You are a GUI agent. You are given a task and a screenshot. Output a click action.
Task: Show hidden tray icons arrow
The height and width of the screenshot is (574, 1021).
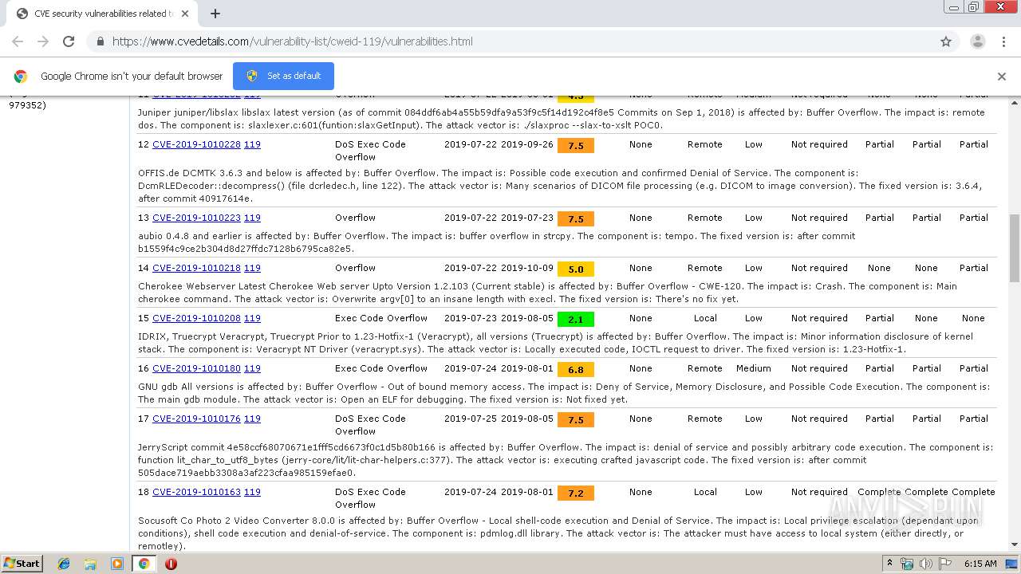point(889,563)
